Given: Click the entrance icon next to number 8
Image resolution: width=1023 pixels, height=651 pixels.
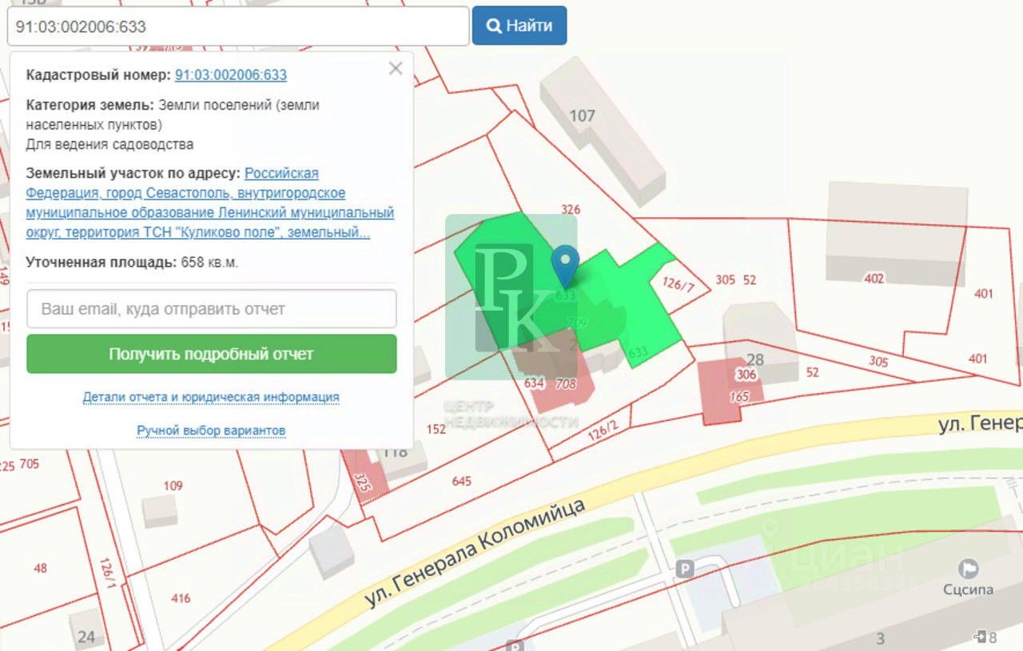Looking at the screenshot, I should (979, 637).
